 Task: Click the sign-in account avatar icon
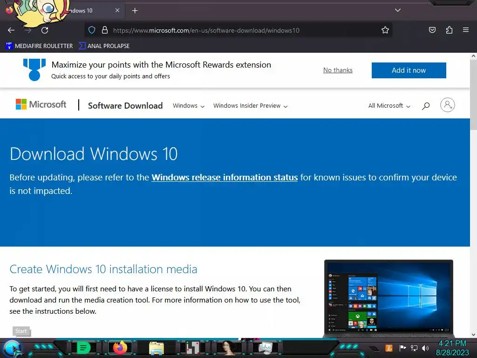point(448,105)
